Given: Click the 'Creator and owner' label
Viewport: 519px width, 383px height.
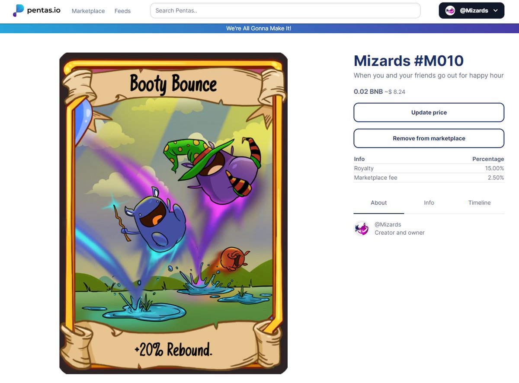Looking at the screenshot, I should click(x=400, y=233).
